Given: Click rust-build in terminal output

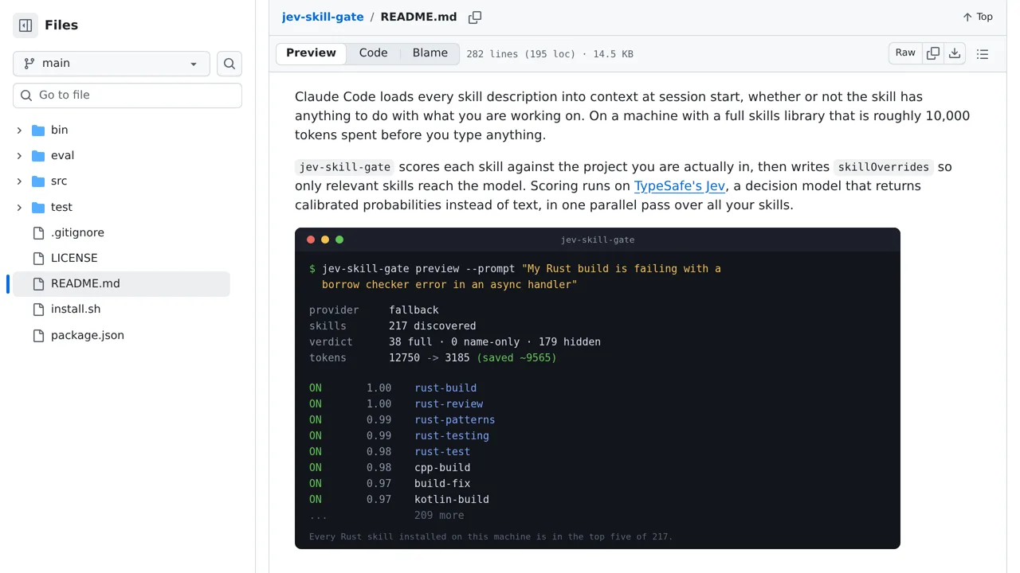Looking at the screenshot, I should (445, 388).
